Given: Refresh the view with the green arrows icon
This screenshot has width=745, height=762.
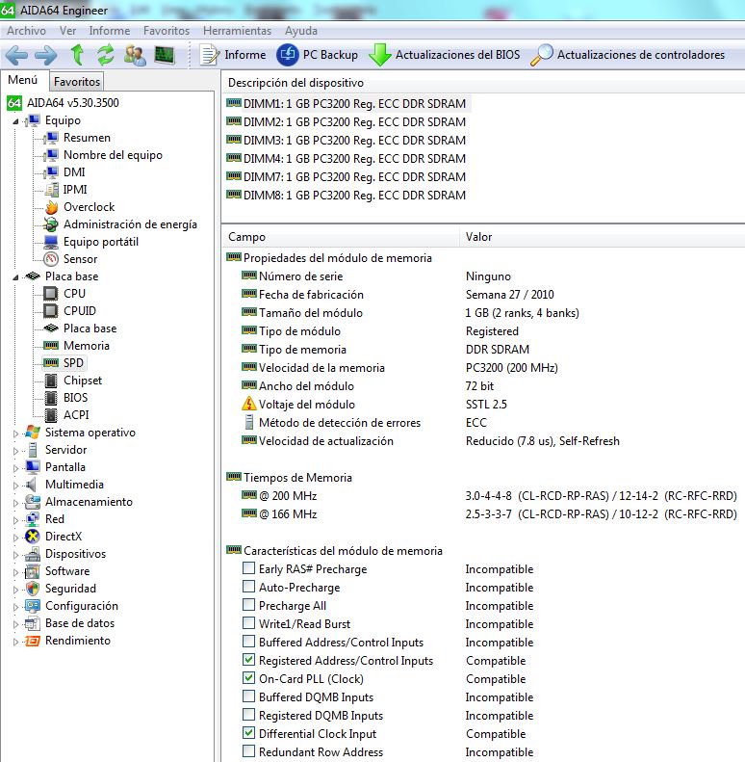Looking at the screenshot, I should [x=106, y=55].
